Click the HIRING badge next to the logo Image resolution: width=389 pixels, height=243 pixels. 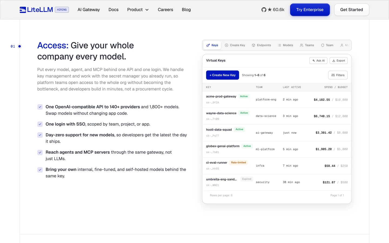point(62,10)
